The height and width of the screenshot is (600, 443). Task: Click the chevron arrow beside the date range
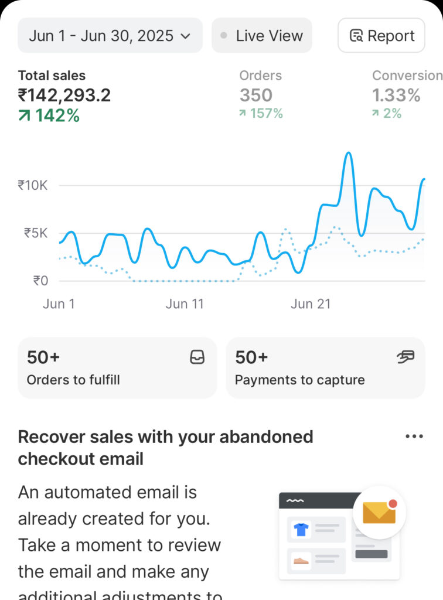pyautogui.click(x=185, y=36)
